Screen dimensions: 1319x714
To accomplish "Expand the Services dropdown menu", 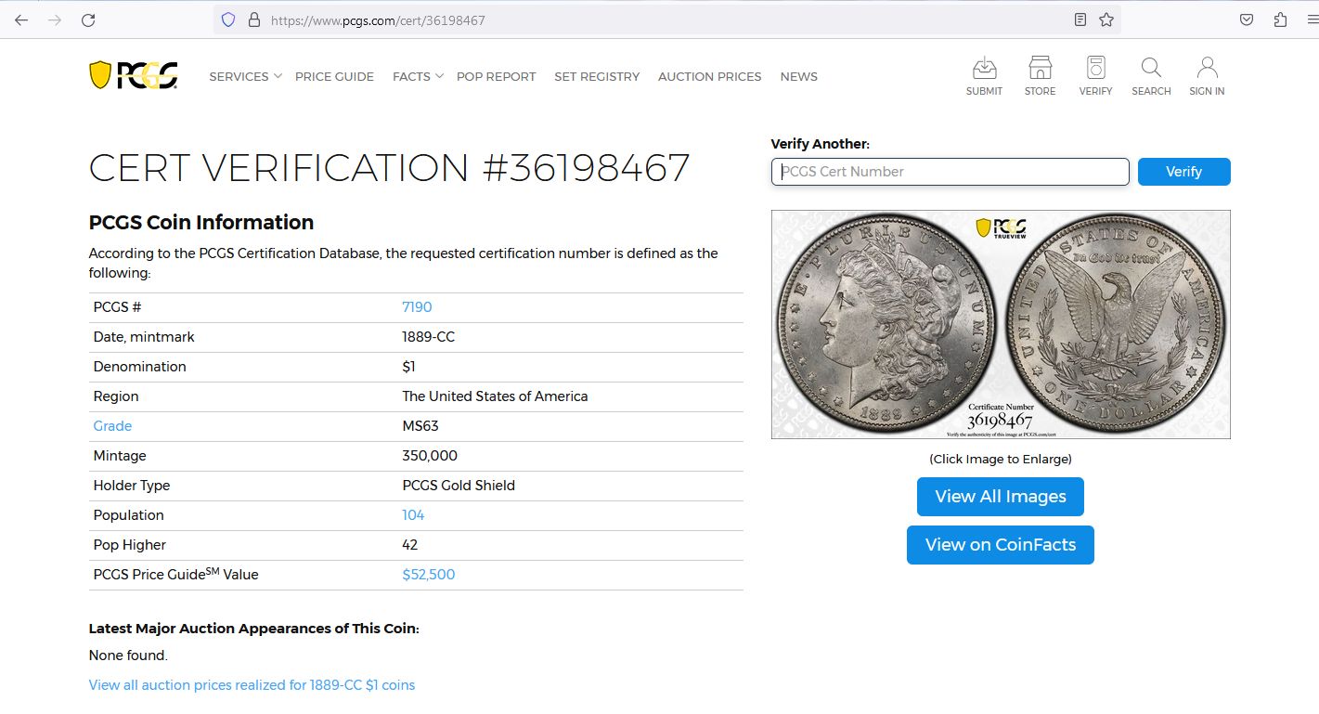I will pyautogui.click(x=245, y=77).
